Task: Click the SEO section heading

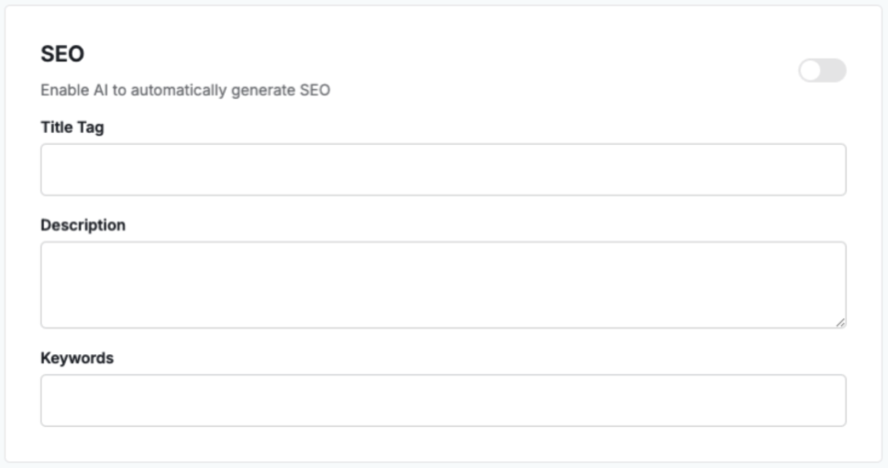Action: point(62,54)
